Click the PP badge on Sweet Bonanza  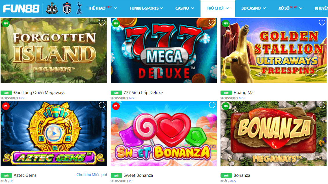[x=116, y=106]
